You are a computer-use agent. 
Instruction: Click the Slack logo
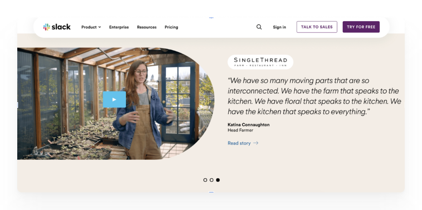[57, 27]
